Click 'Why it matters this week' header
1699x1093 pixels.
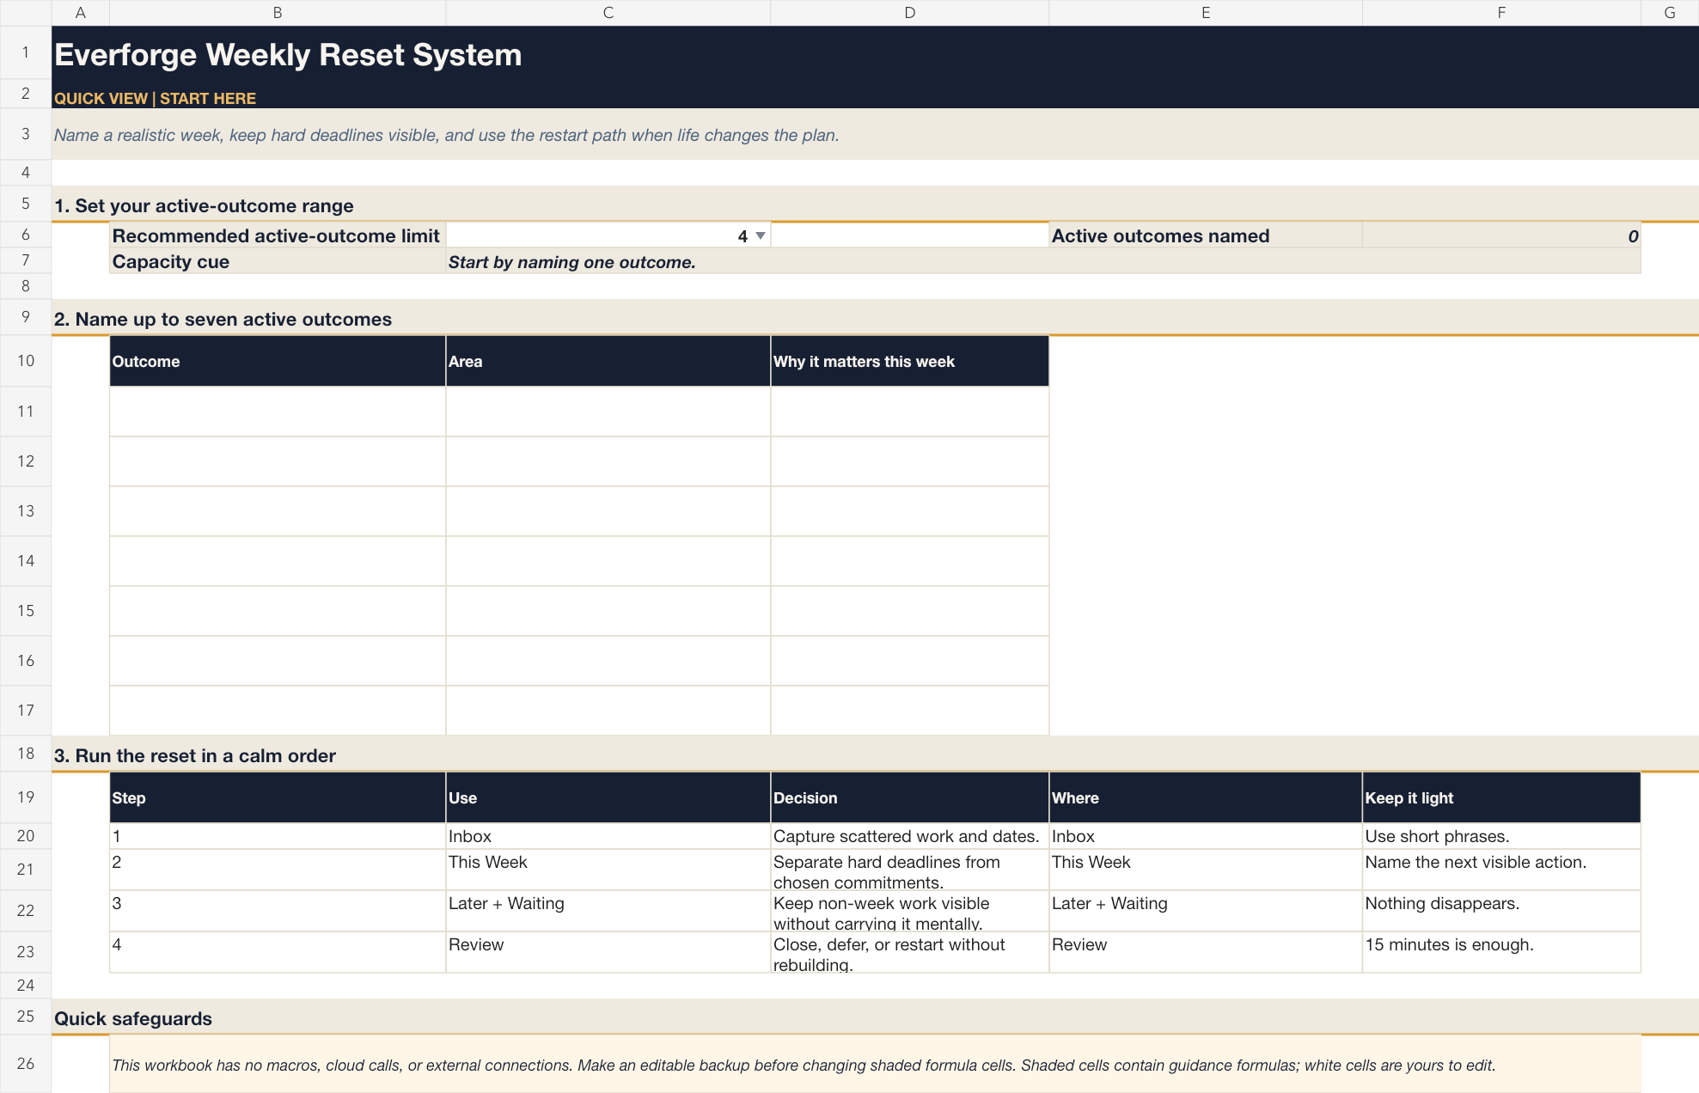(910, 361)
